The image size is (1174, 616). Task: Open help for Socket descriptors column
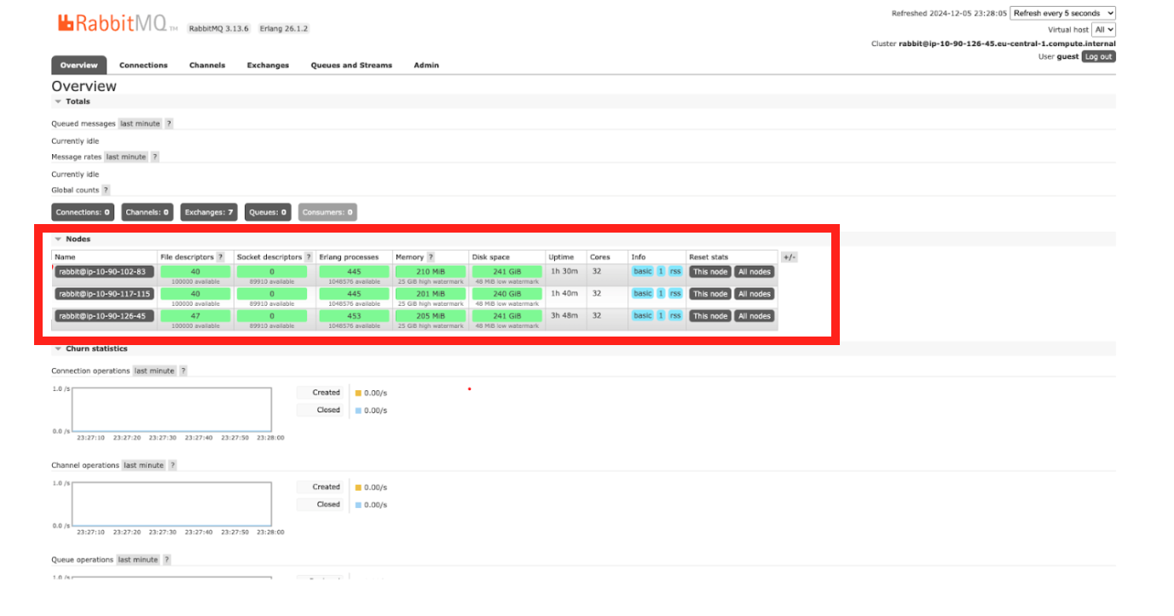[x=309, y=256]
